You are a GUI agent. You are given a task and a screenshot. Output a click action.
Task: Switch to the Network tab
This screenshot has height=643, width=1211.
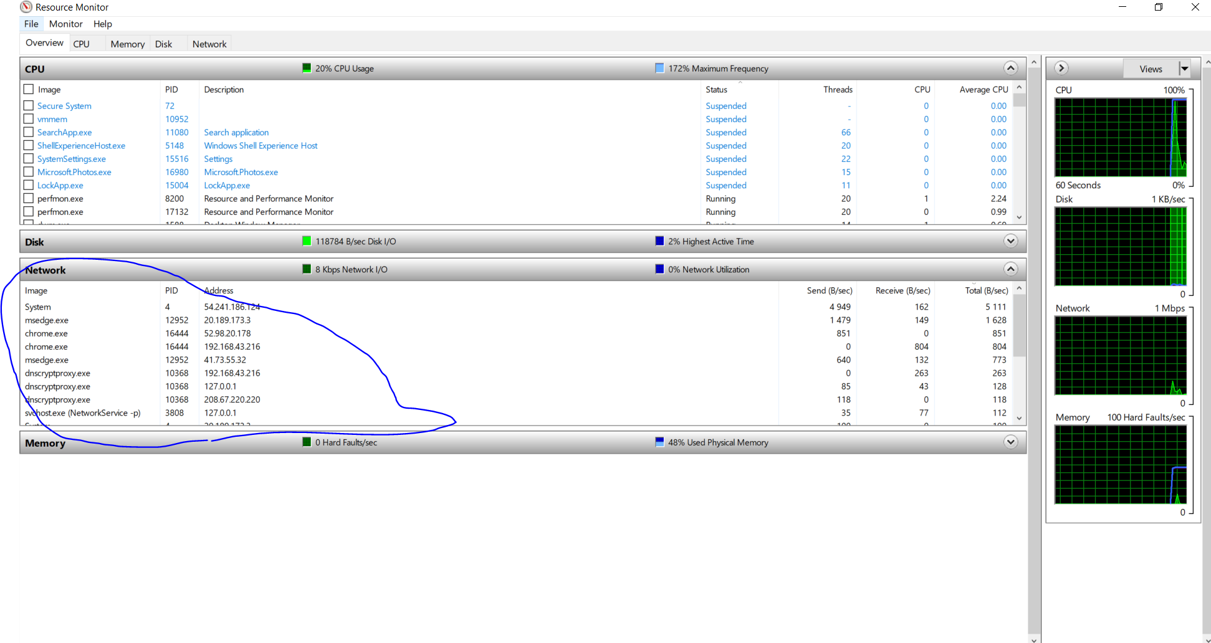(209, 44)
